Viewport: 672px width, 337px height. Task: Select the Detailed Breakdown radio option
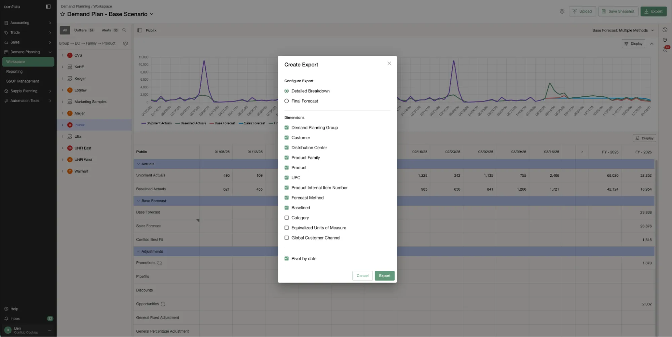click(x=287, y=91)
